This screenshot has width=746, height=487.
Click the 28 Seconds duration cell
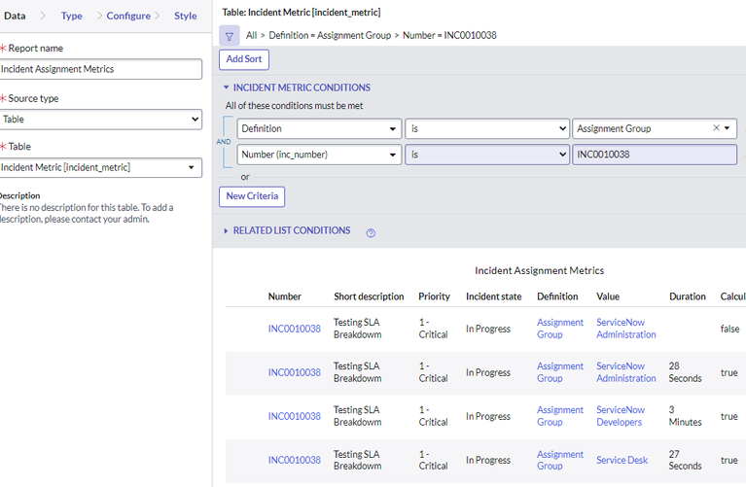coord(685,372)
